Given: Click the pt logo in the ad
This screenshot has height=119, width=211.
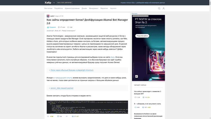Looking at the screenshot, I should pos(136,76).
